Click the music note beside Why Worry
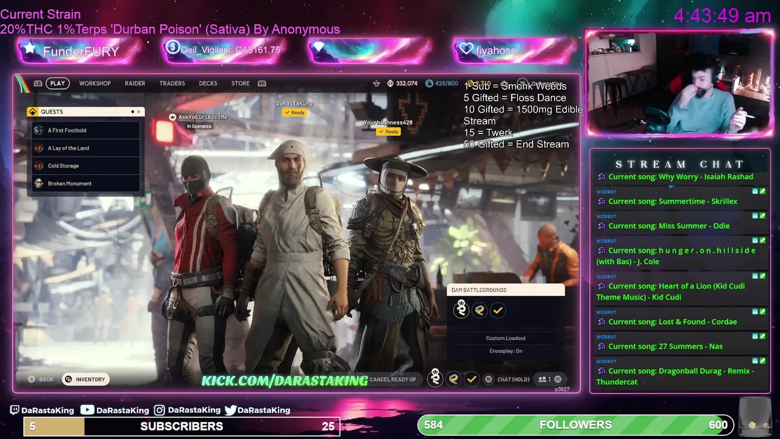The image size is (780, 439). point(601,177)
